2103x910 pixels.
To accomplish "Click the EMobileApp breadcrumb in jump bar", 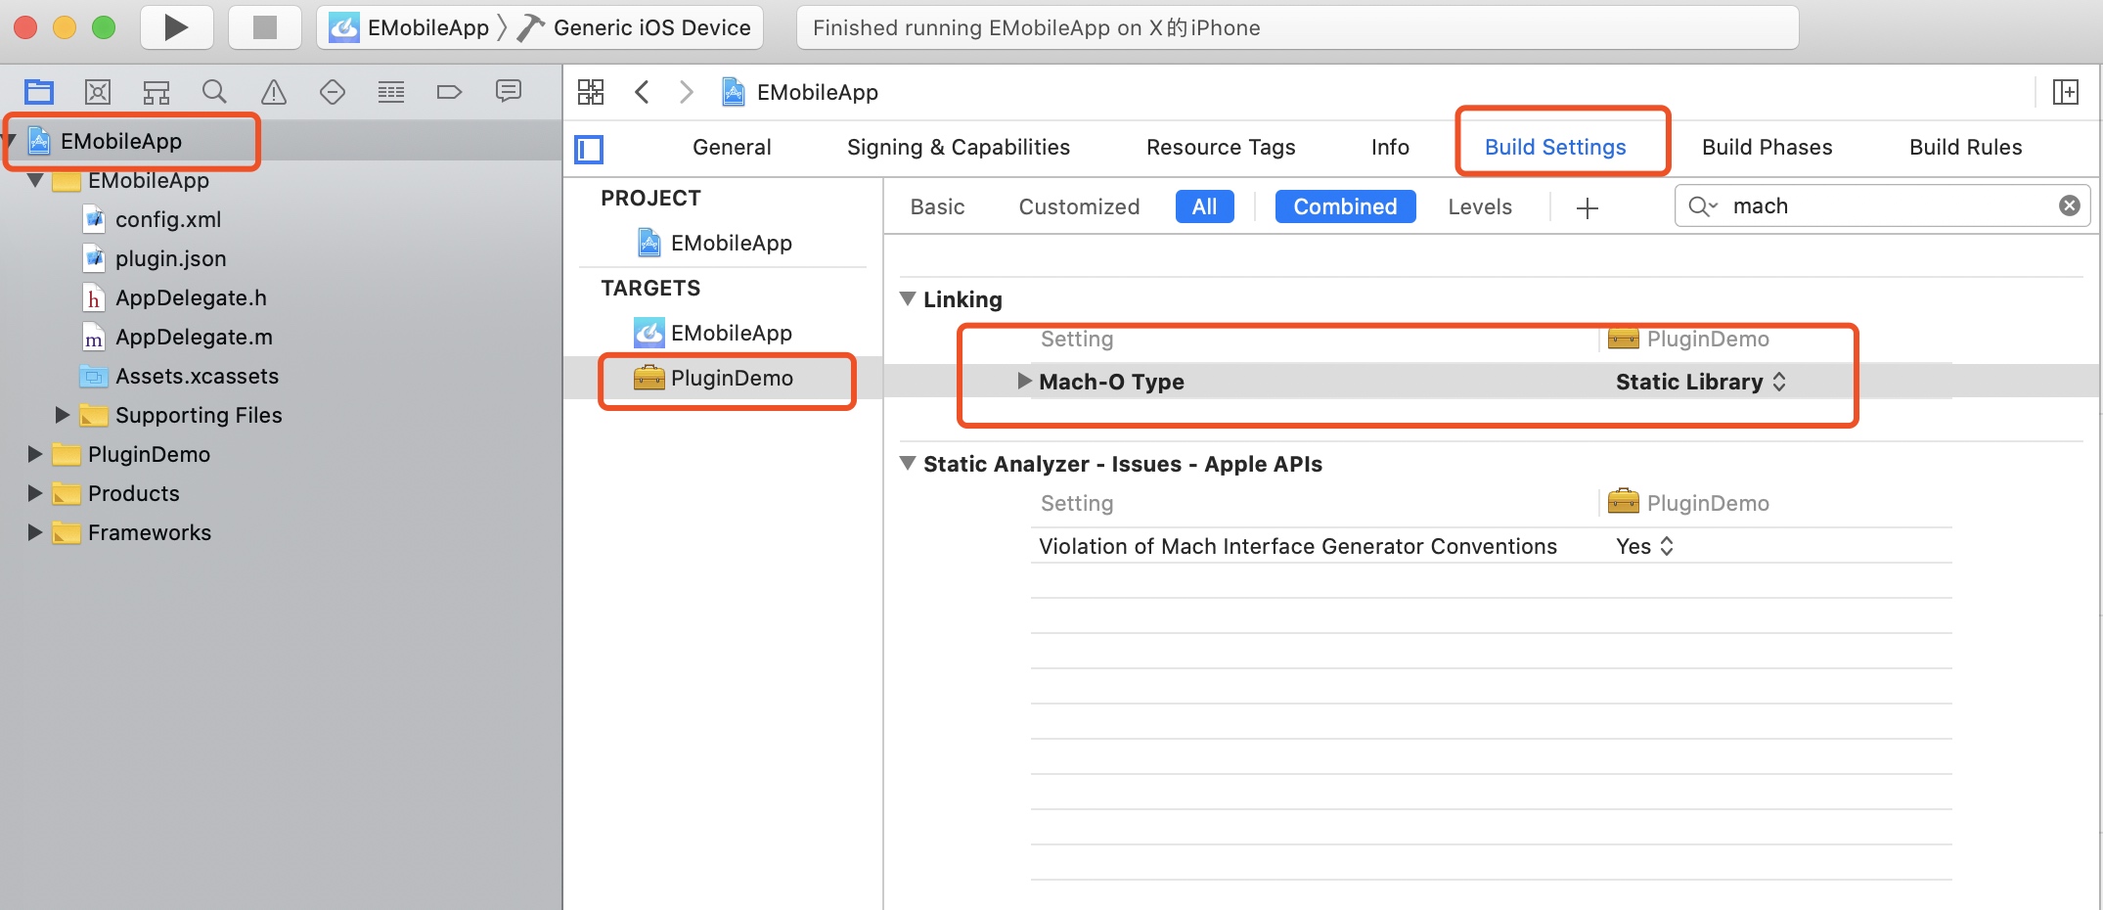I will 800,92.
